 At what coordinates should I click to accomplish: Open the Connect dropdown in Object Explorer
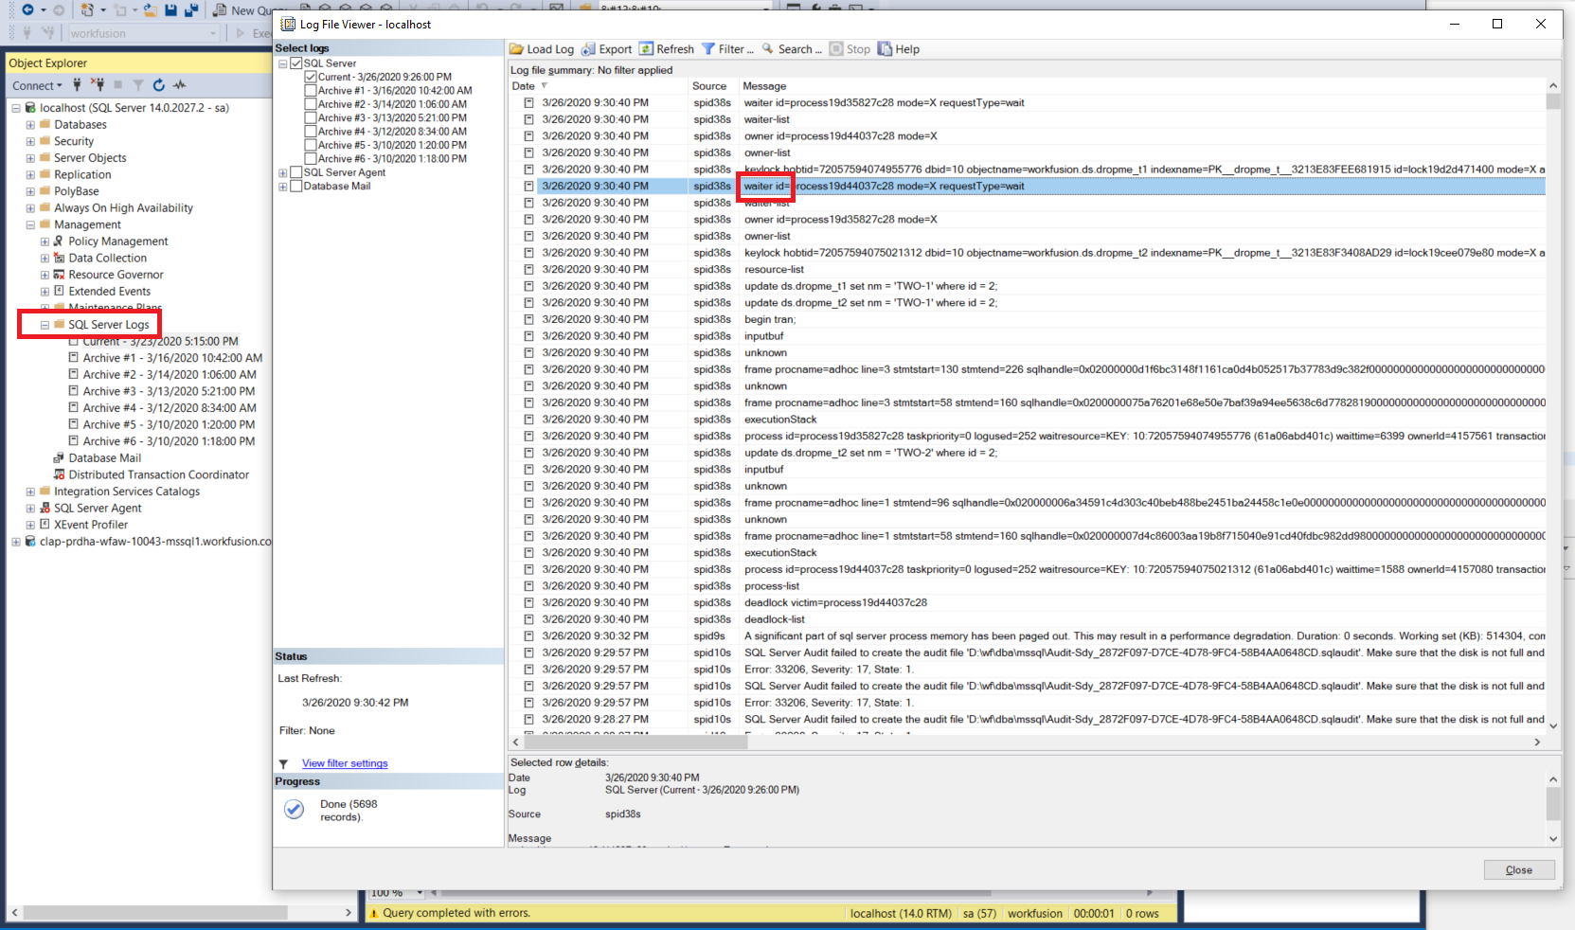click(x=37, y=85)
